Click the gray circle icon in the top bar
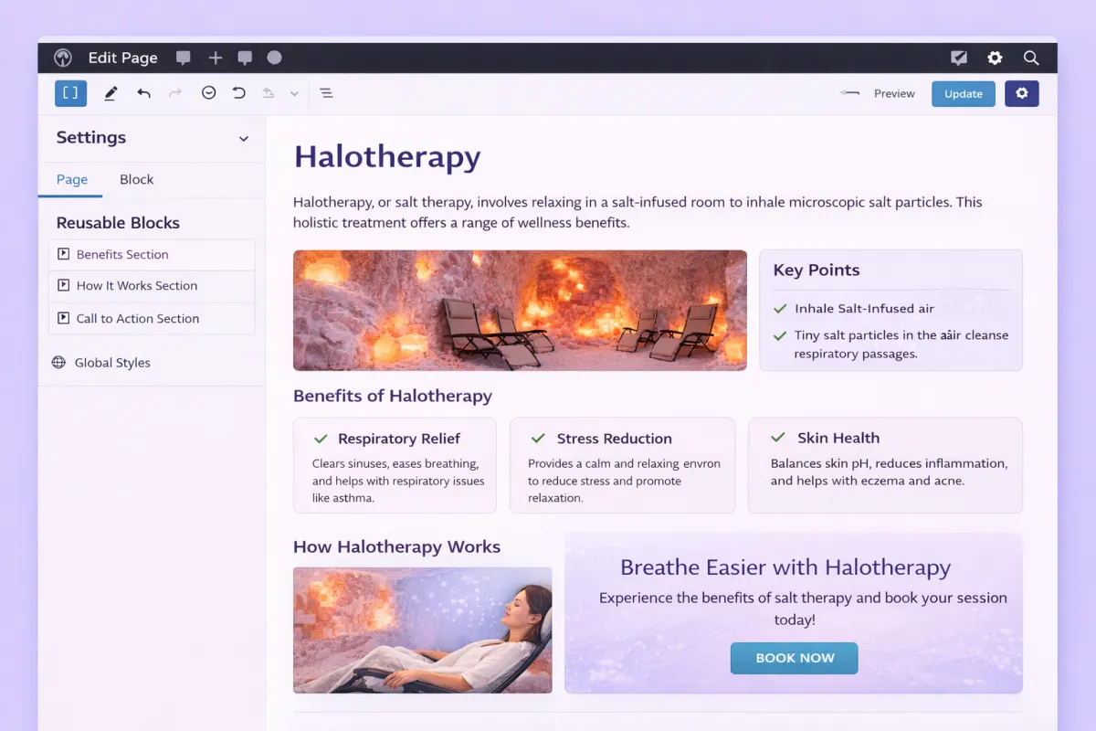This screenshot has width=1096, height=731. 274,58
